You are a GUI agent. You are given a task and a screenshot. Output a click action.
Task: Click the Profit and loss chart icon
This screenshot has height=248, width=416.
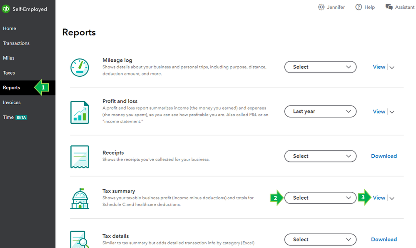click(80, 112)
